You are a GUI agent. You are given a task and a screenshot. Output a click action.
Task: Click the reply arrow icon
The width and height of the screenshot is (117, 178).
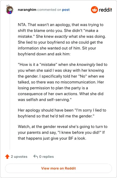[x=36, y=156]
